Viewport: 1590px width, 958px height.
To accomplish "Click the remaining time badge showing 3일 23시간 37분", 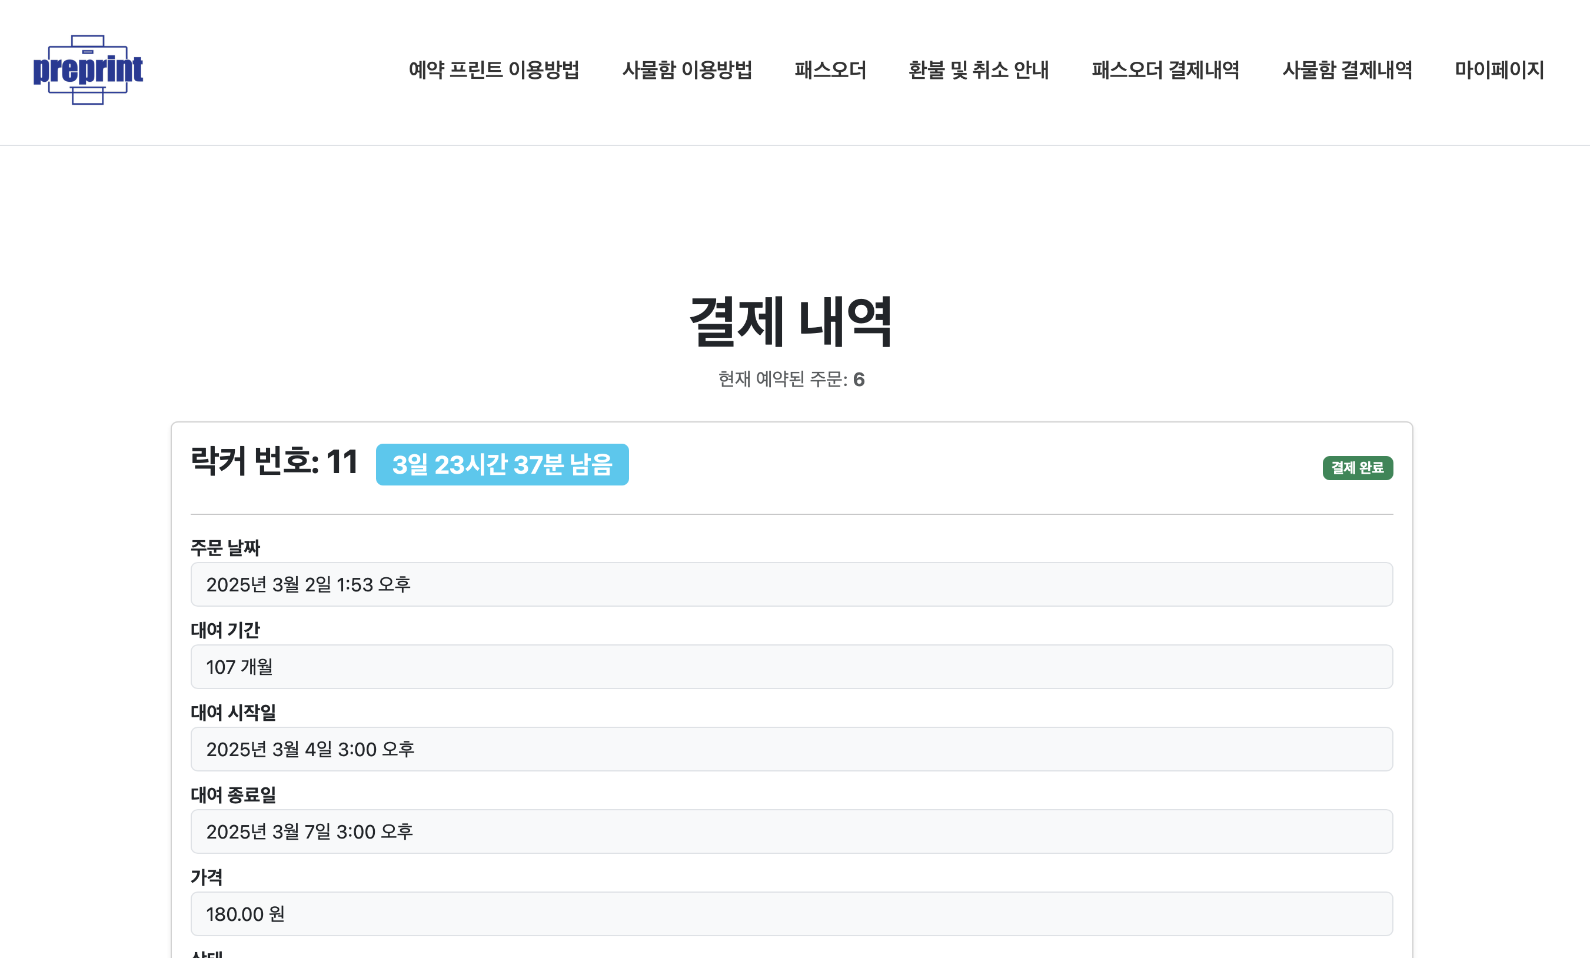I will [503, 464].
